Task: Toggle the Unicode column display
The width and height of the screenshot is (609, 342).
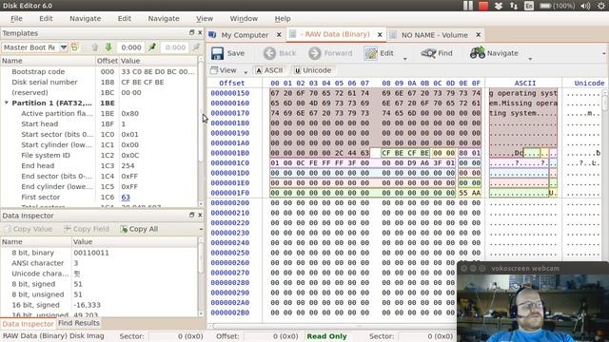Action: pos(313,70)
